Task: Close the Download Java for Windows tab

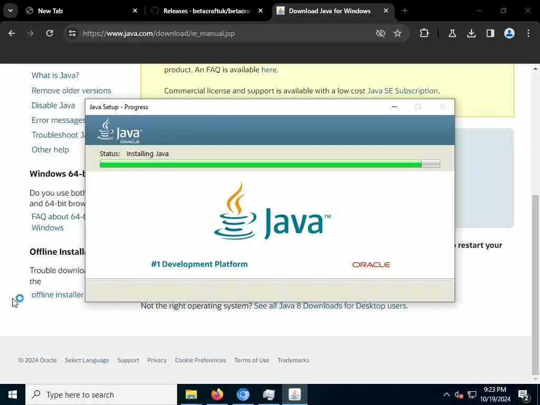Action: pyautogui.click(x=386, y=11)
